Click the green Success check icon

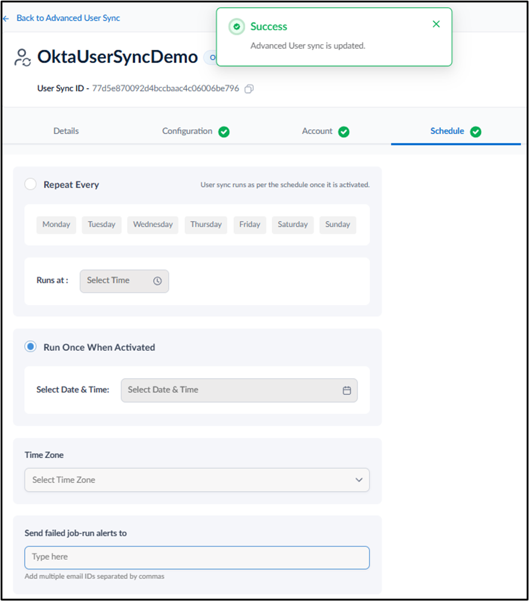(x=236, y=27)
